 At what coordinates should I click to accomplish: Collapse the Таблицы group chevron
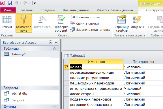[54, 49]
